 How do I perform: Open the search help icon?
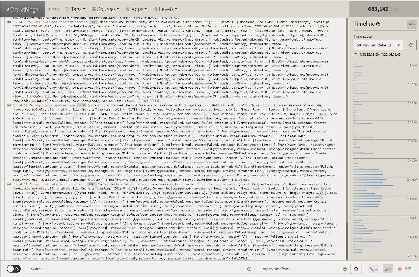[249, 269]
